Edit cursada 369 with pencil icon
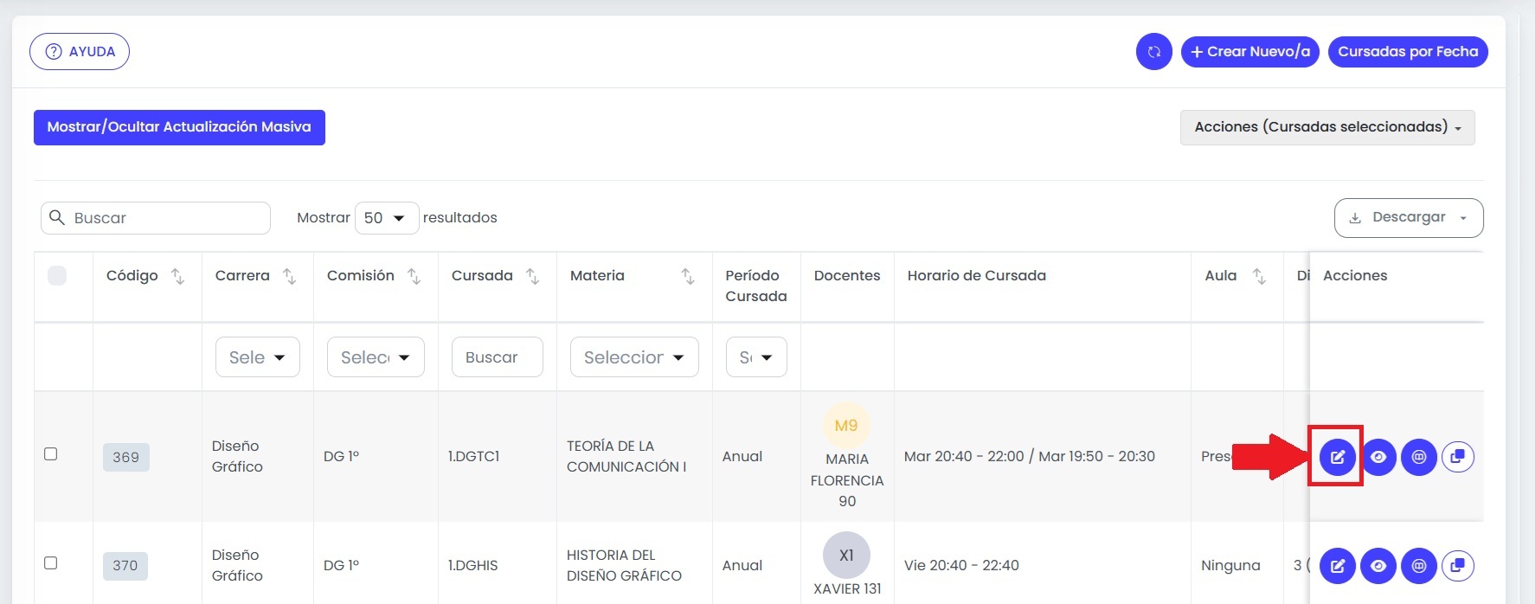The image size is (1535, 604). coord(1338,457)
